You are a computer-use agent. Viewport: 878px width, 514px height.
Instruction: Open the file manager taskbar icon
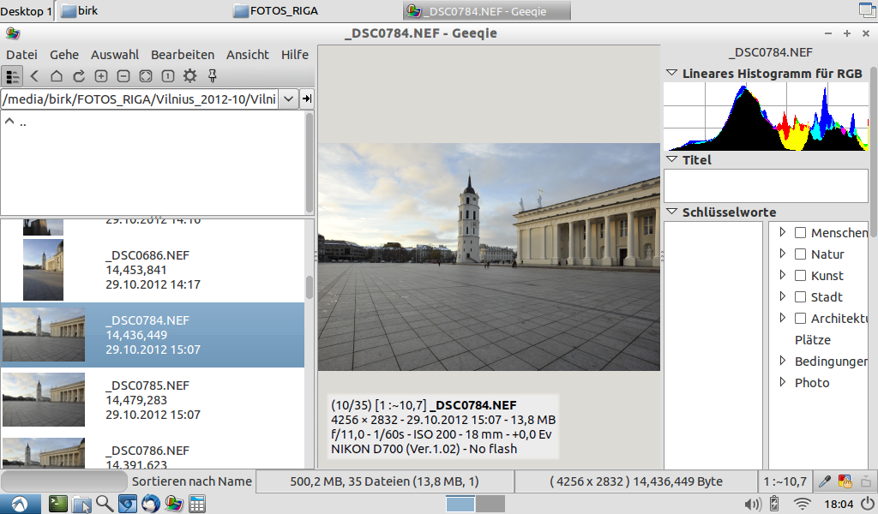tap(81, 504)
